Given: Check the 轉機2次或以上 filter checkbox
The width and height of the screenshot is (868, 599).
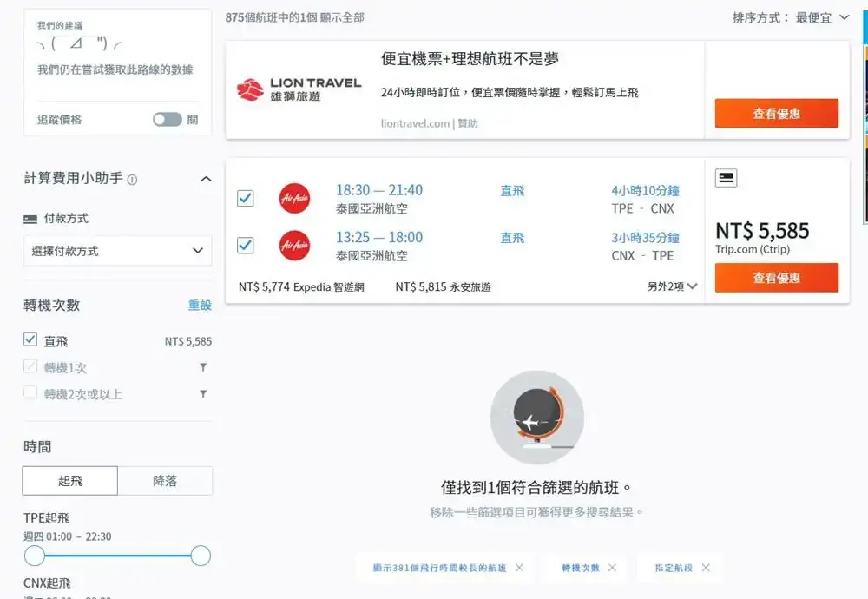Looking at the screenshot, I should pos(30,392).
